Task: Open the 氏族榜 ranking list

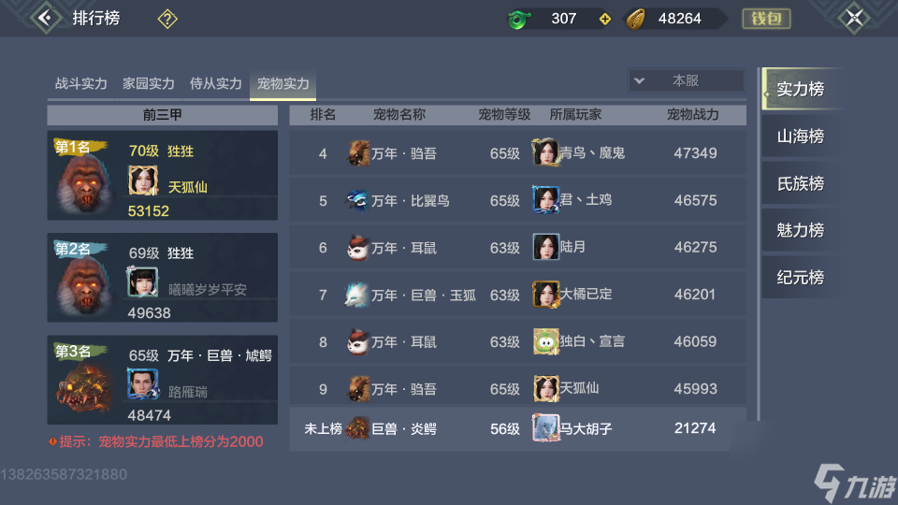Action: (800, 184)
